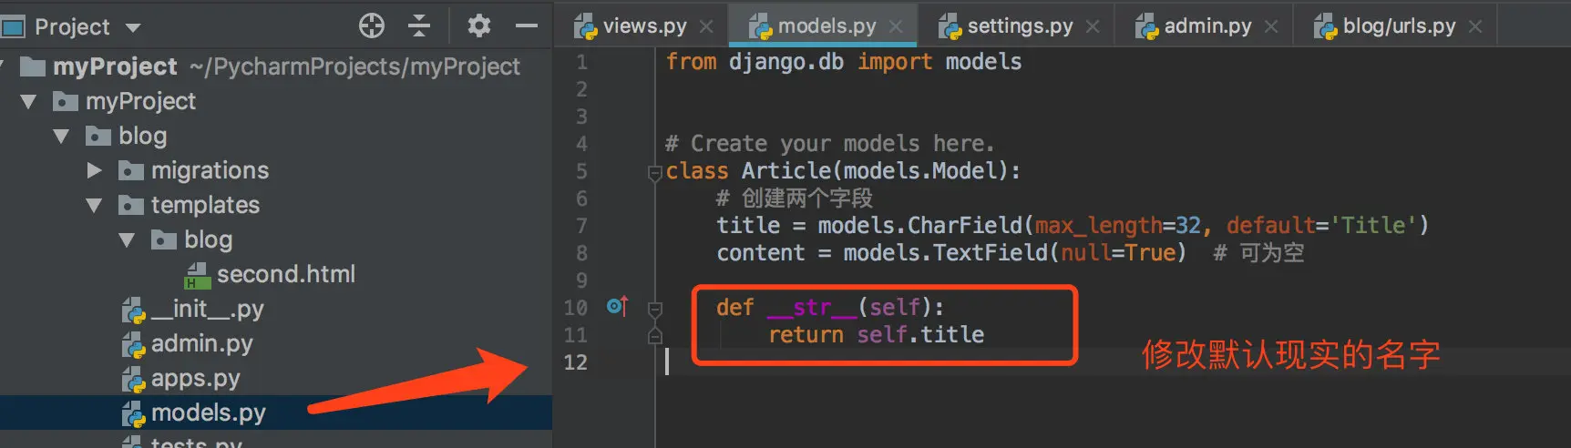Open admin.py in project tree
This screenshot has height=448, width=1571.
[188, 343]
